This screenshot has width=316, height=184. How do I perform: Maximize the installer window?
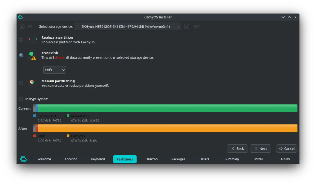coord(290,17)
